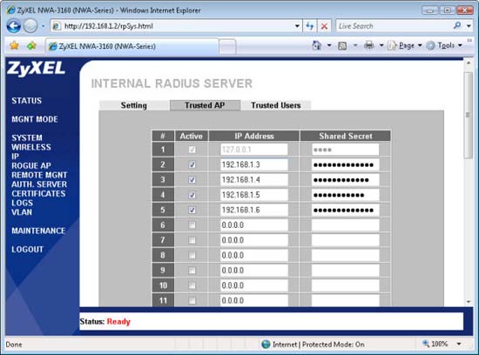Screen dimensions: 479x355
Task: Open the zoom level dropdown arrow
Action: 459,344
